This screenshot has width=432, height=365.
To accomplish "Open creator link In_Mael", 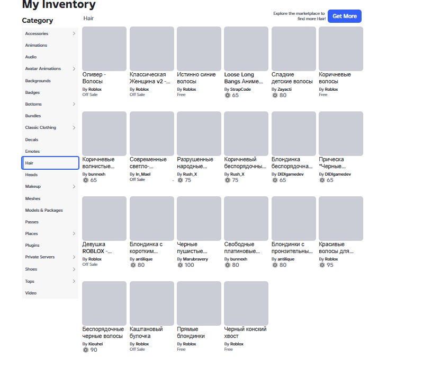I will pos(143,174).
